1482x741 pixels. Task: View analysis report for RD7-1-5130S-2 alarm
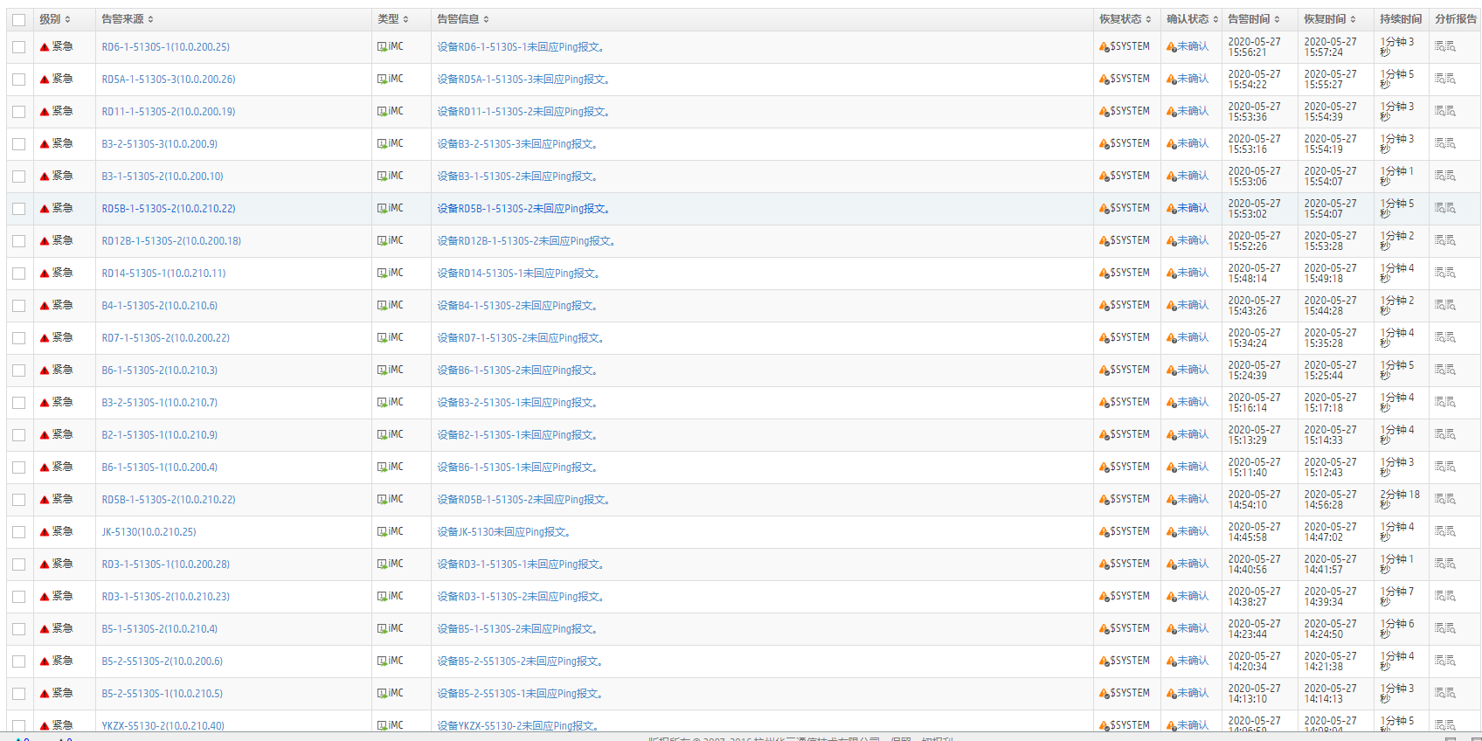1444,337
